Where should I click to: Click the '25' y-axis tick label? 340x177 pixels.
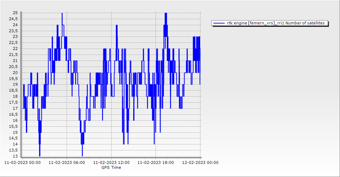click(x=15, y=13)
